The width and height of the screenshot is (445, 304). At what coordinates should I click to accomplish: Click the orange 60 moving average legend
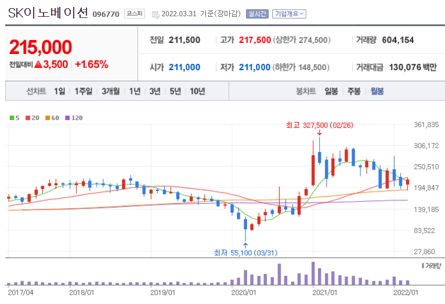(52, 118)
